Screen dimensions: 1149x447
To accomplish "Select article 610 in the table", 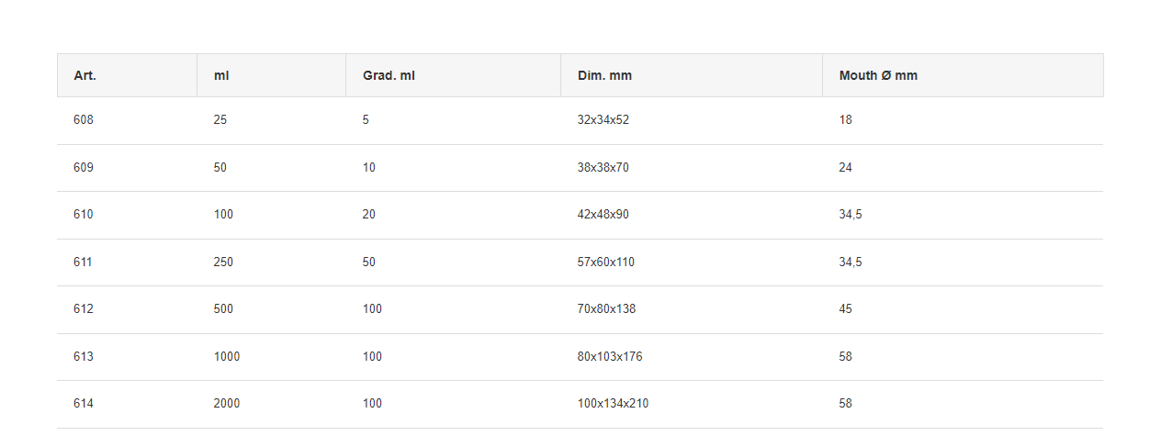I will click(x=84, y=215).
